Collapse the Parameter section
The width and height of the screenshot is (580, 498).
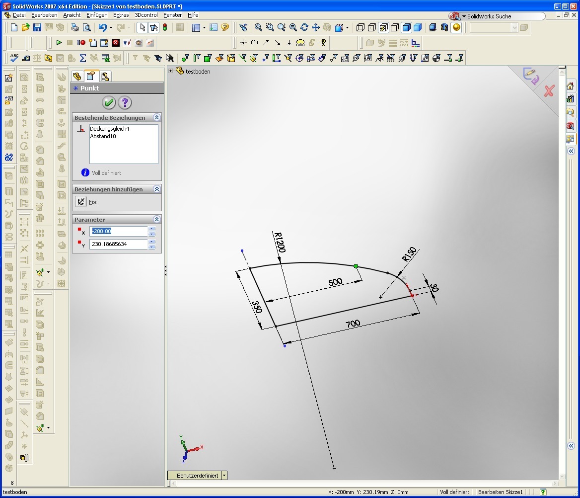[157, 220]
